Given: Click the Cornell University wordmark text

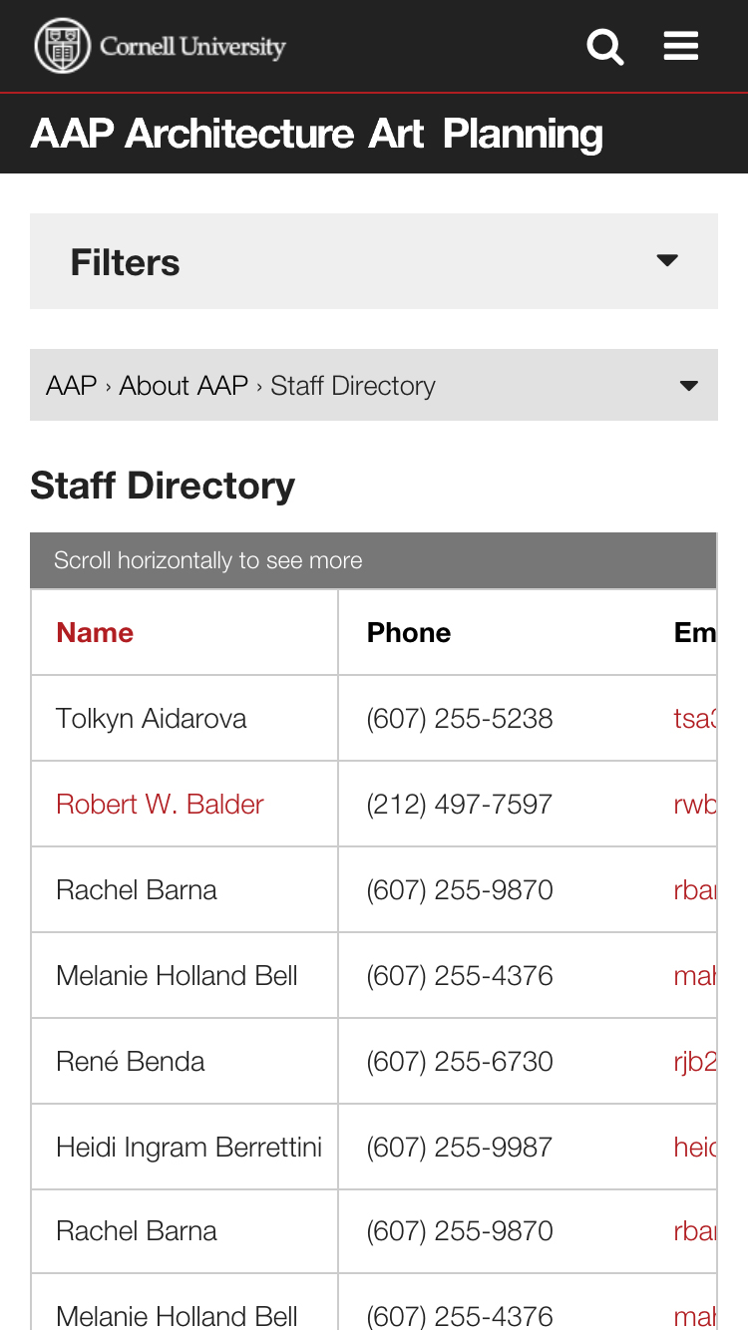Looking at the screenshot, I should (192, 47).
